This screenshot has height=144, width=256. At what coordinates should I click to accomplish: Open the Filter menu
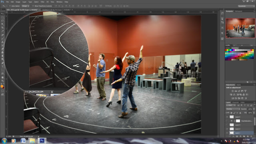tap(42, 2)
